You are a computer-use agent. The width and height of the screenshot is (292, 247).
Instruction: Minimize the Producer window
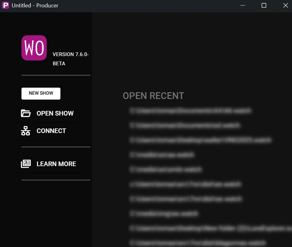point(243,6)
